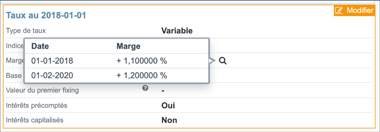Click the Valeur du premier fixing label

coord(42,90)
